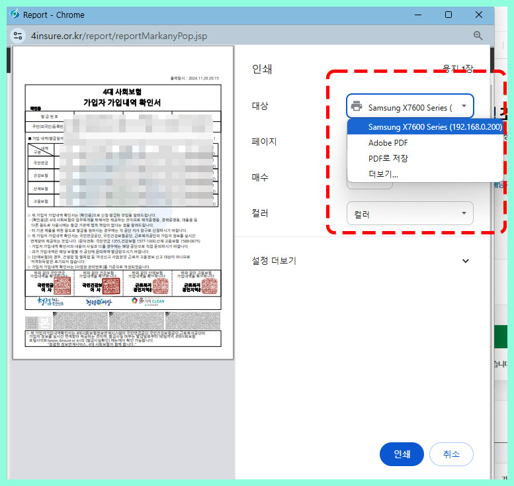Click the blue 인쇄 button
This screenshot has width=514, height=486.
tap(402, 454)
